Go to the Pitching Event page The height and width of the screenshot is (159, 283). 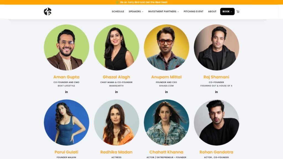click(x=193, y=11)
